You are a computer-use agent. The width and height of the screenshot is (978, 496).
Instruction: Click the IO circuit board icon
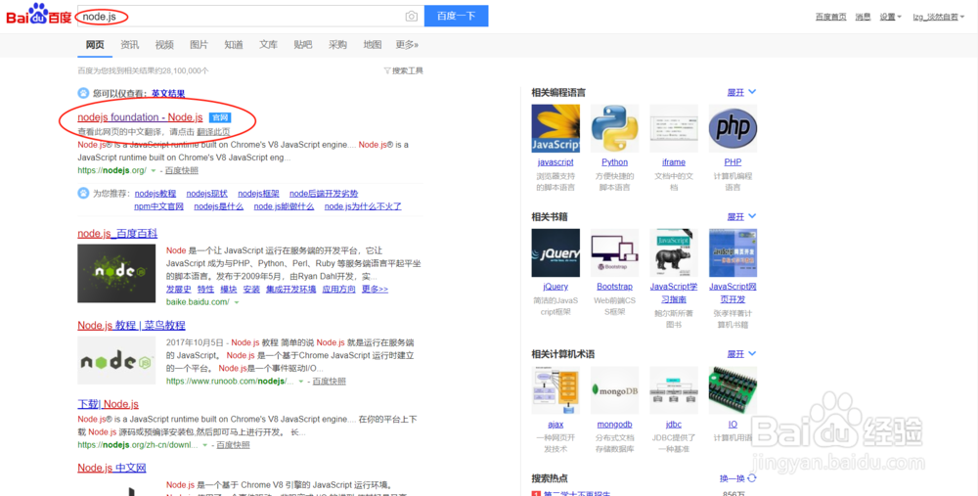(733, 390)
